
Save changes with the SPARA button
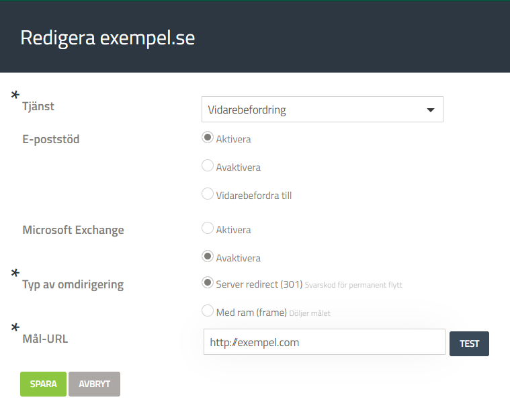point(43,384)
